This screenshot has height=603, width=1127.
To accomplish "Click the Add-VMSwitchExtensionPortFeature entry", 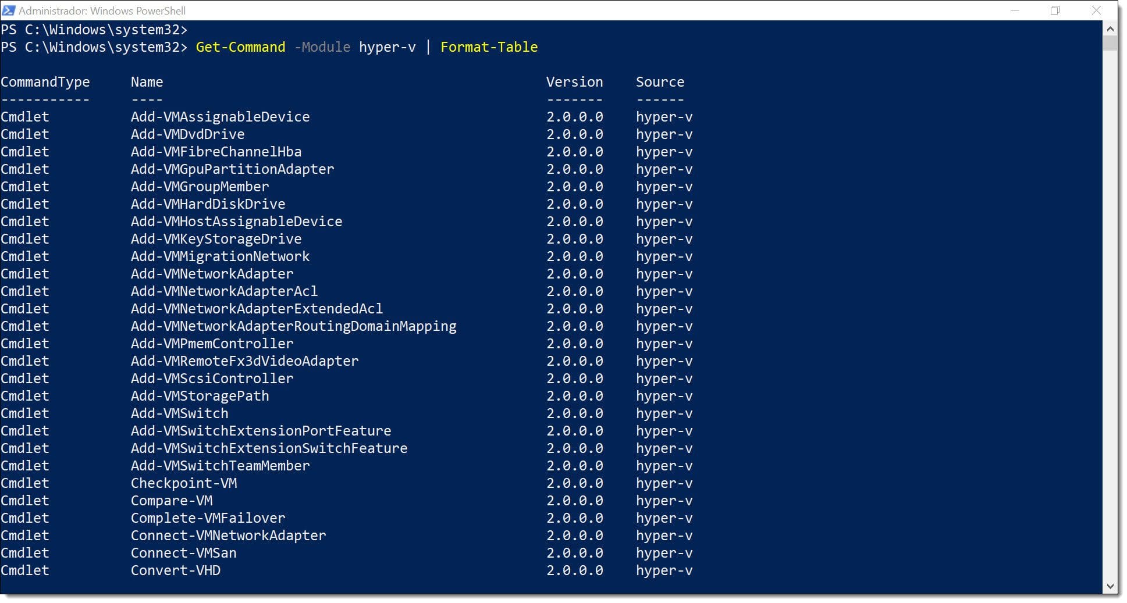I will [261, 431].
